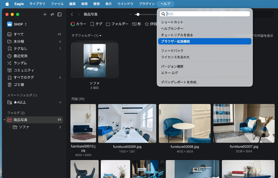Click the trash can icon
This screenshot has width=278, height=178.
click(x=9, y=85)
